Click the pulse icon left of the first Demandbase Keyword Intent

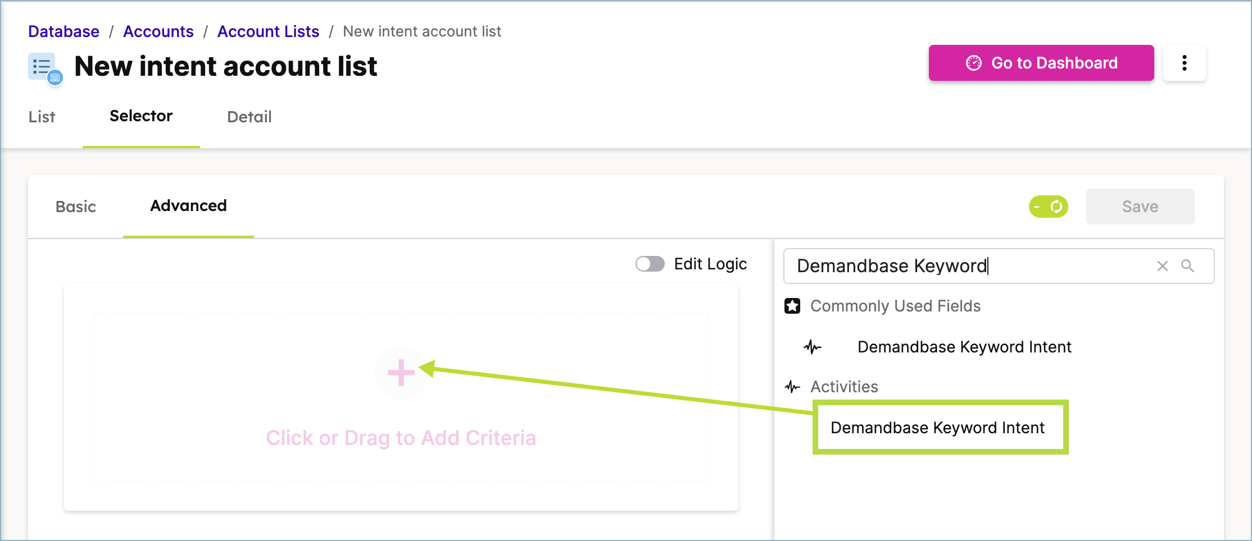[812, 347]
